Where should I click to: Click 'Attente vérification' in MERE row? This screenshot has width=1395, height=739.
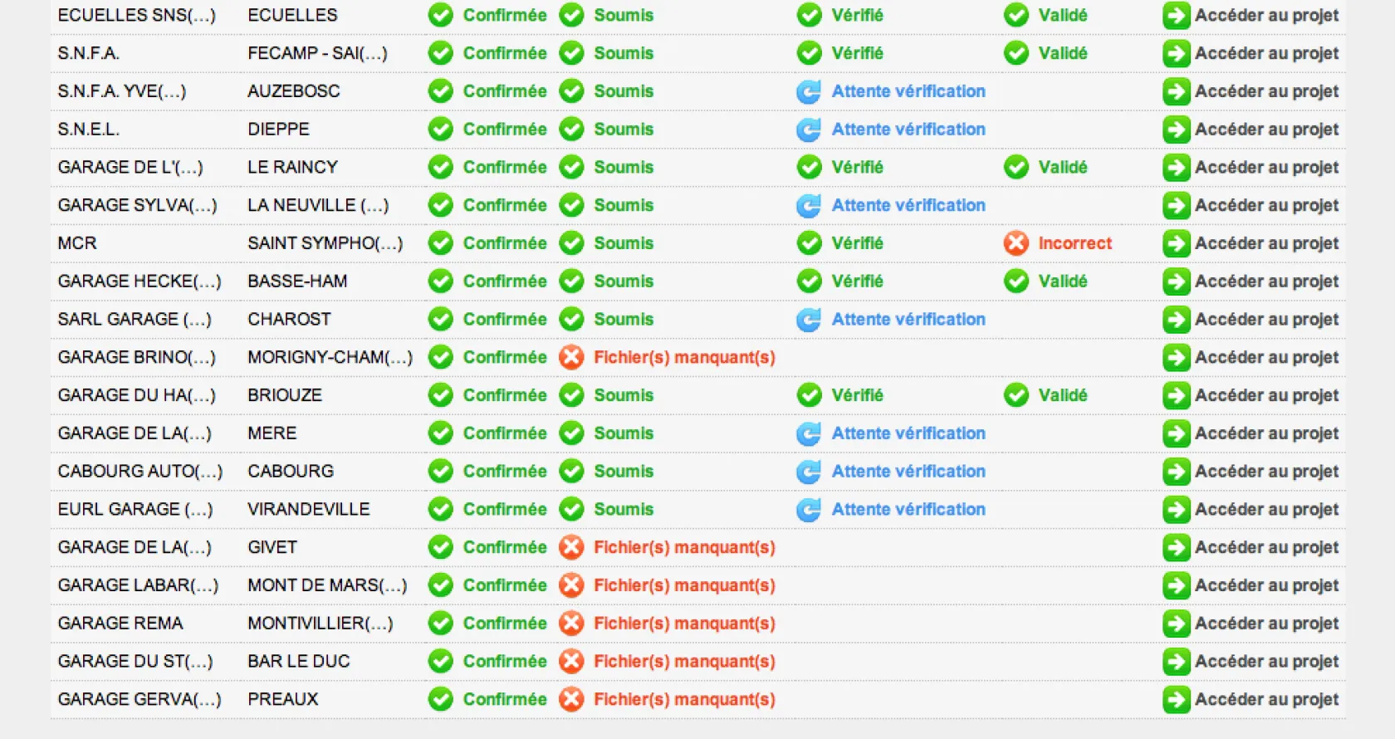pos(908,433)
